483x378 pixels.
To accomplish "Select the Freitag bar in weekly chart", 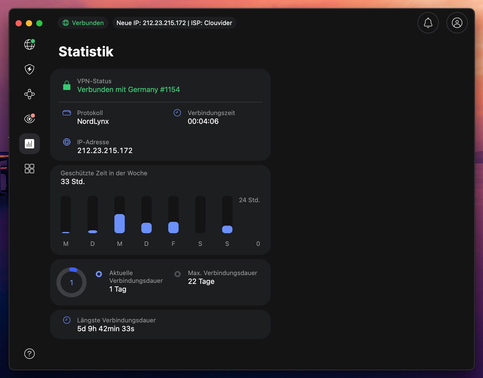I will [x=173, y=227].
